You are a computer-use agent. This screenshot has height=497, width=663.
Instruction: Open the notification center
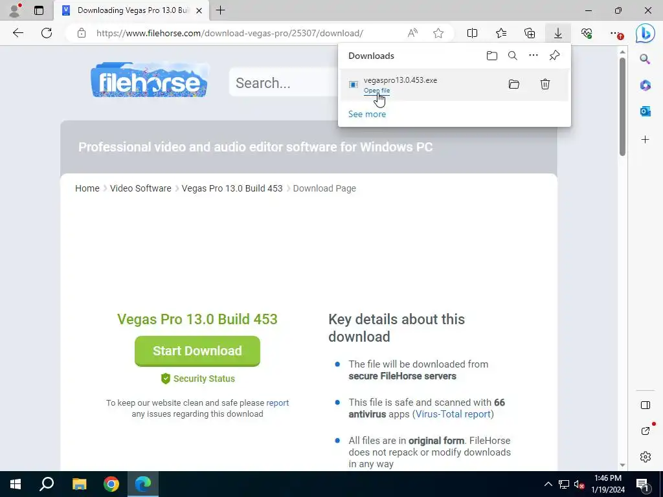tap(642, 484)
